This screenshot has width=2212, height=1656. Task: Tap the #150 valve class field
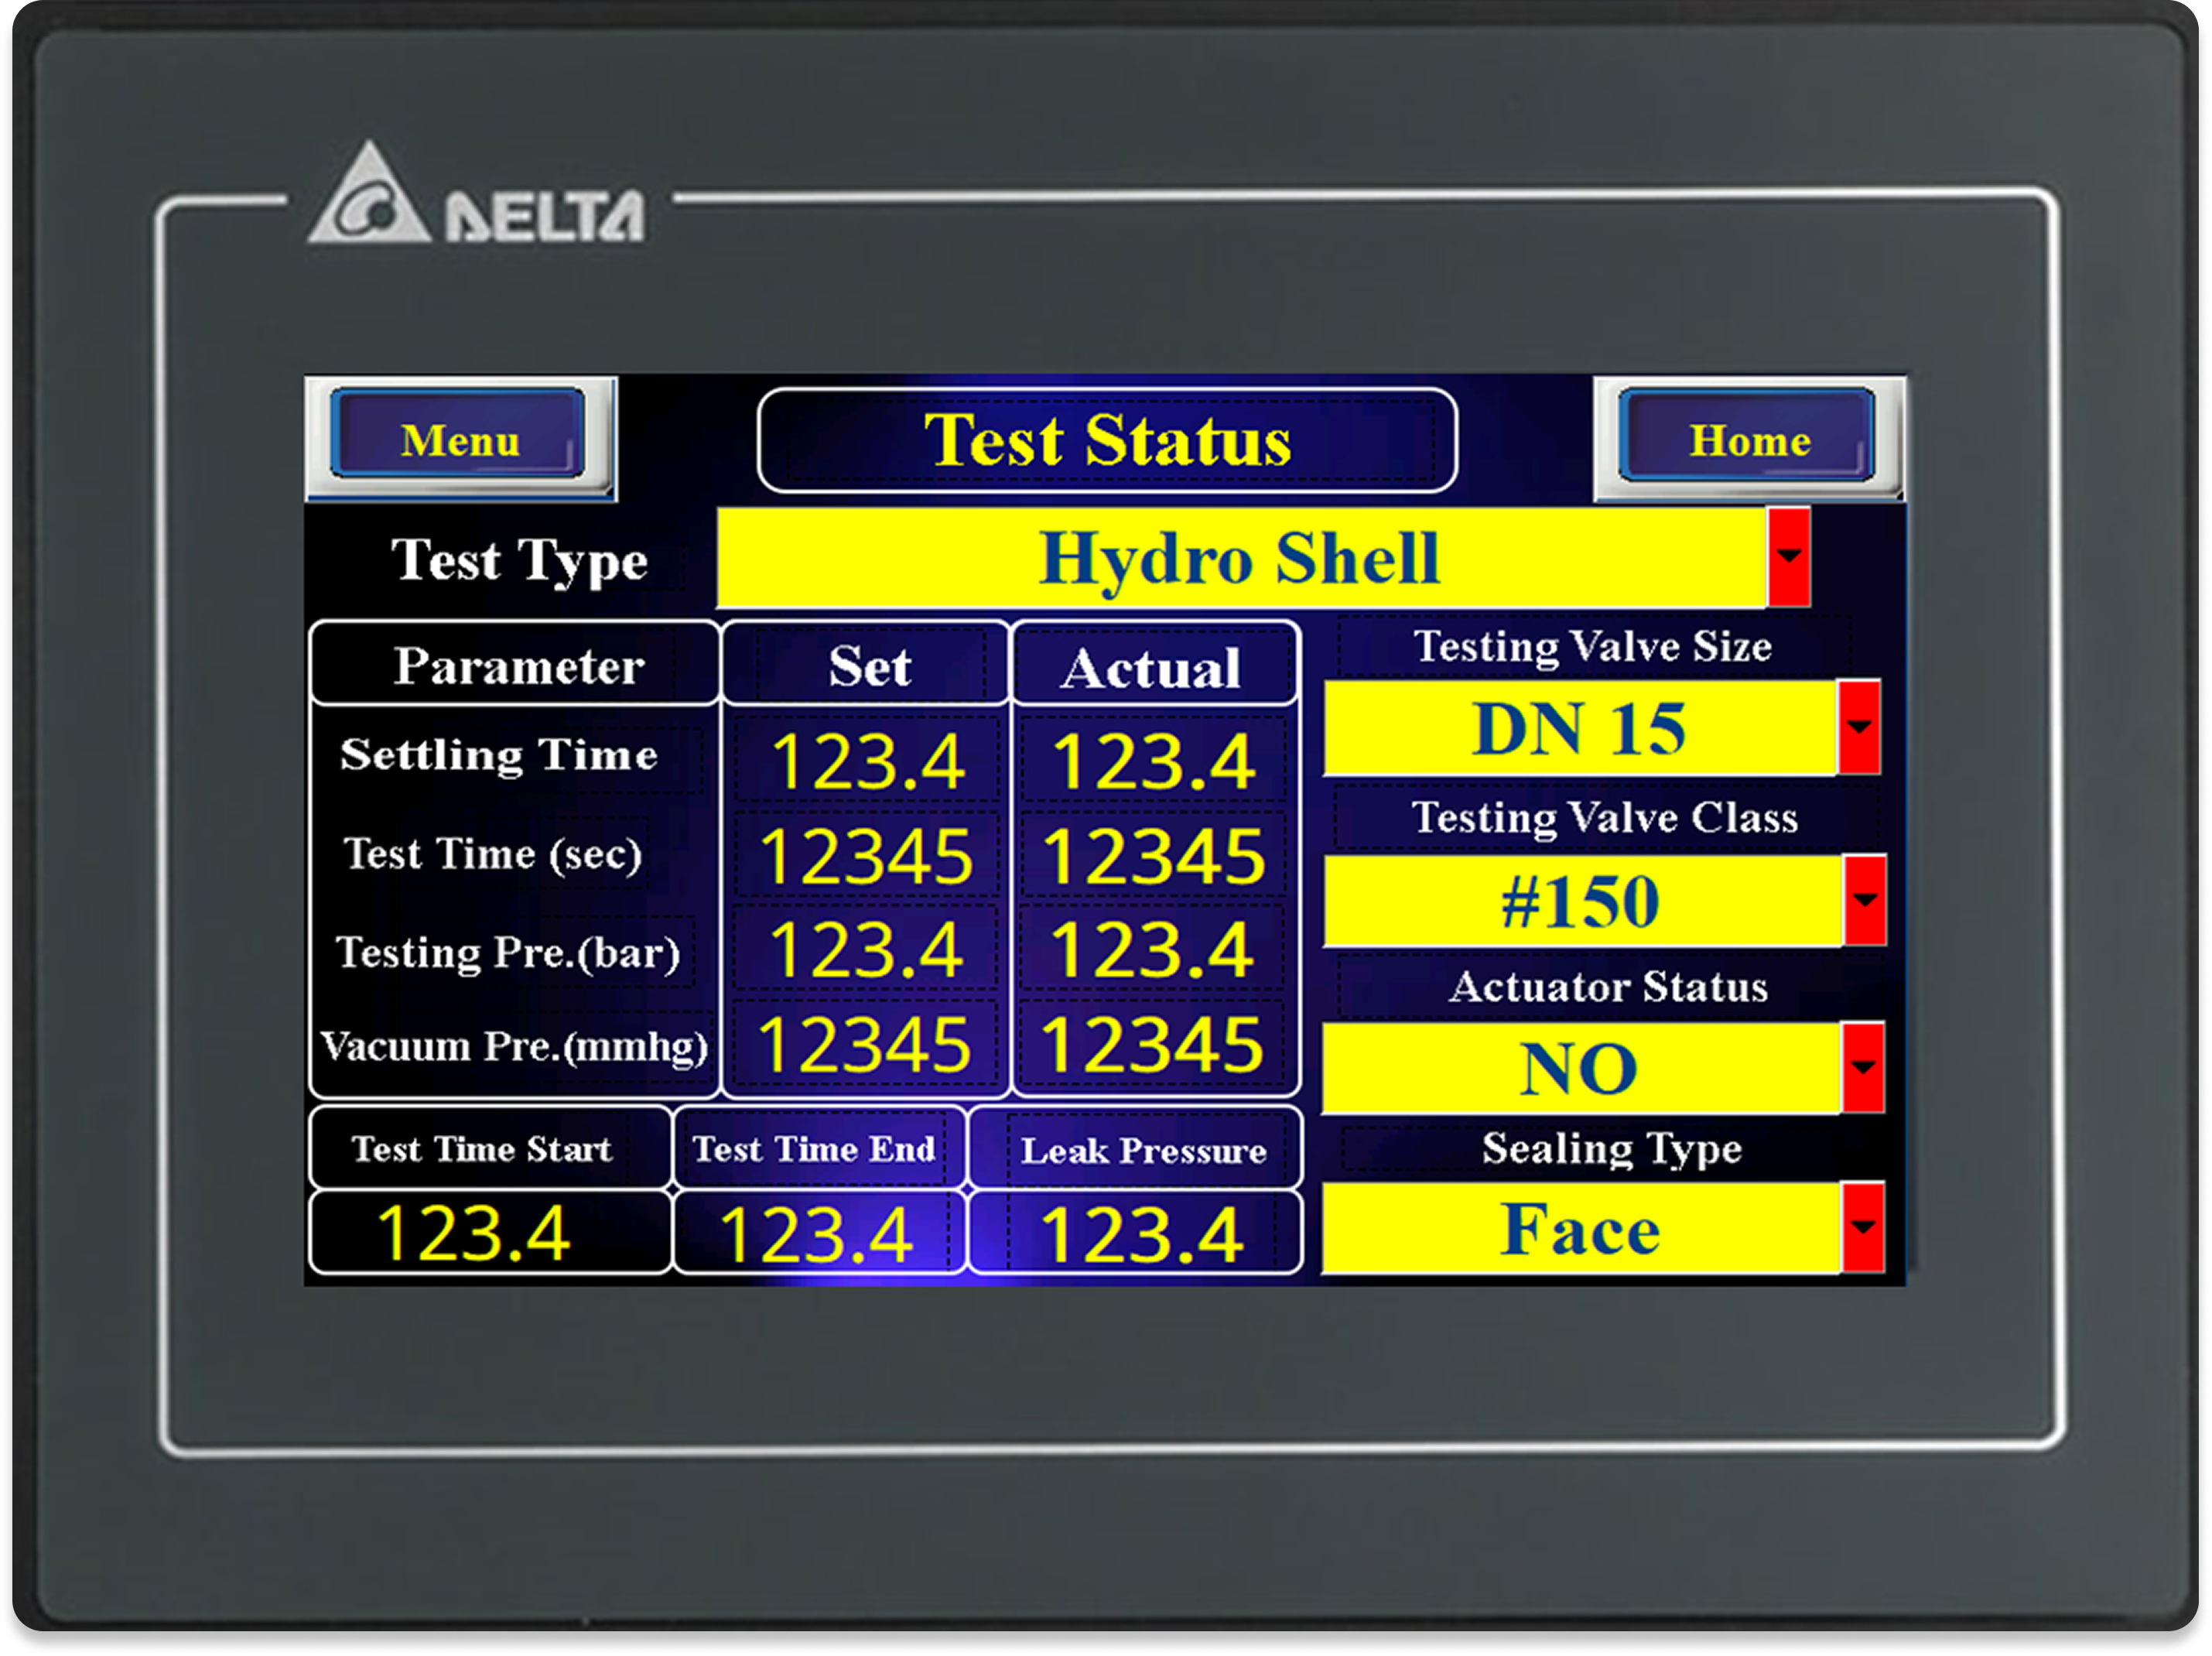[x=1581, y=901]
